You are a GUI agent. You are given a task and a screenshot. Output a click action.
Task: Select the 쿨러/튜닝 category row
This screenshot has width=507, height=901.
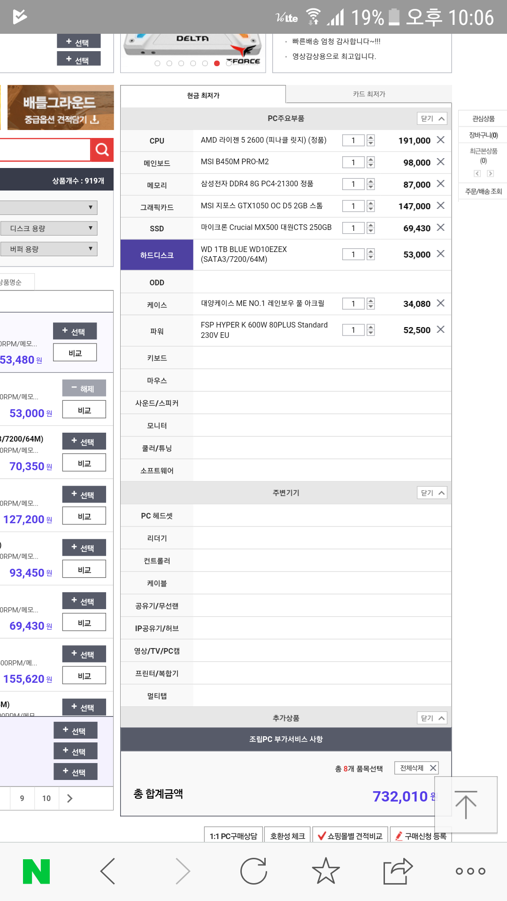click(x=157, y=448)
